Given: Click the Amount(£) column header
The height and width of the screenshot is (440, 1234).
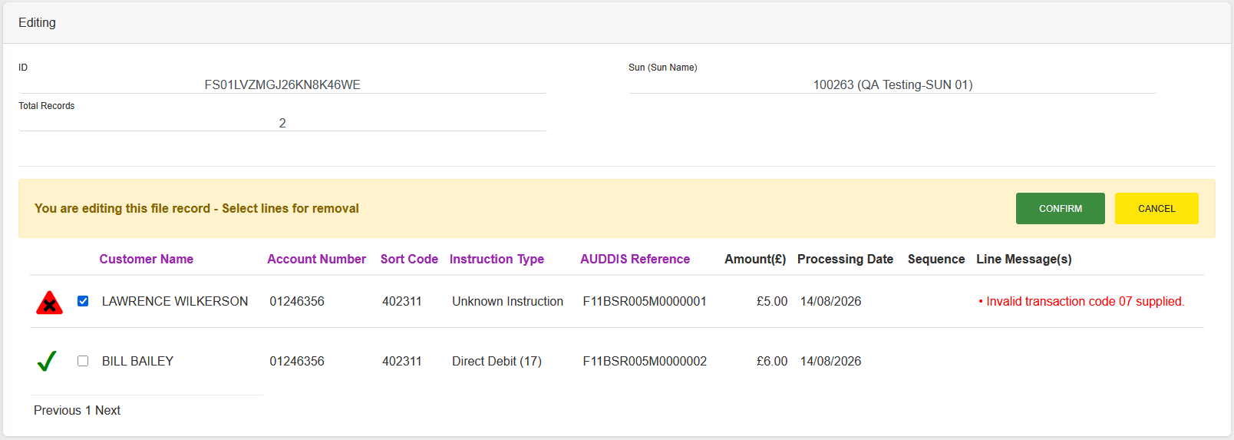Looking at the screenshot, I should [x=755, y=260].
